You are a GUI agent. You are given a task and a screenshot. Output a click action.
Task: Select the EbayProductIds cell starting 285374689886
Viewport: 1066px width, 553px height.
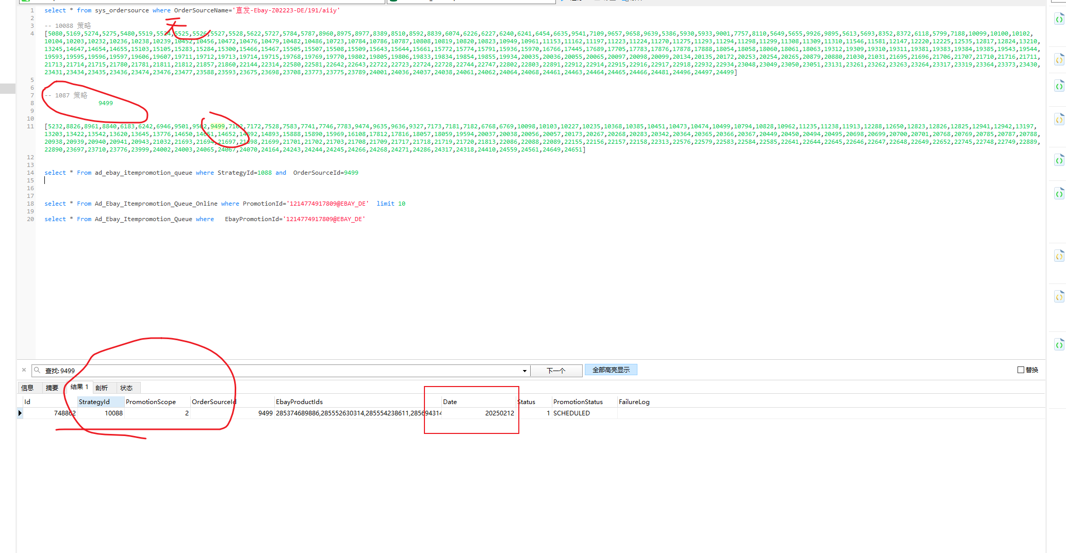[358, 413]
